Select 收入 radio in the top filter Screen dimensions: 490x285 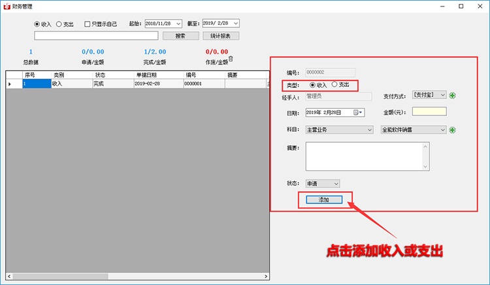[x=37, y=24]
